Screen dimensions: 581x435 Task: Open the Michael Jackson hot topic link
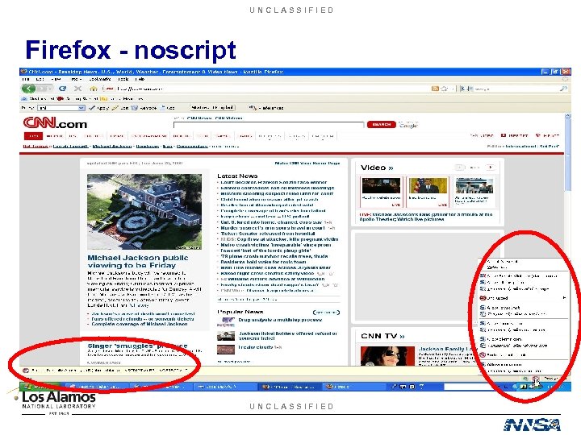112,147
